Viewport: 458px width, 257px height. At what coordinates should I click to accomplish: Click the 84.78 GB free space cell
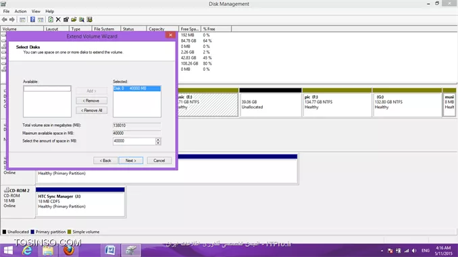click(x=188, y=41)
